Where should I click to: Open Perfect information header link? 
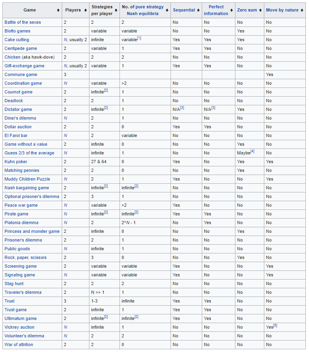pyautogui.click(x=216, y=10)
